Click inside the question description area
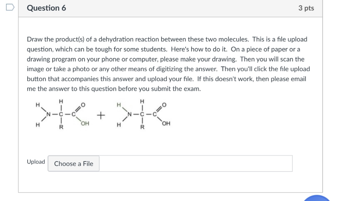This screenshot has width=345, height=201. click(169, 64)
